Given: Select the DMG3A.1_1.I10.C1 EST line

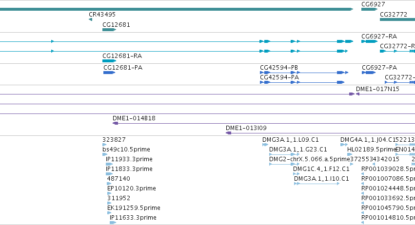Looking at the screenshot, I should 317,184.
